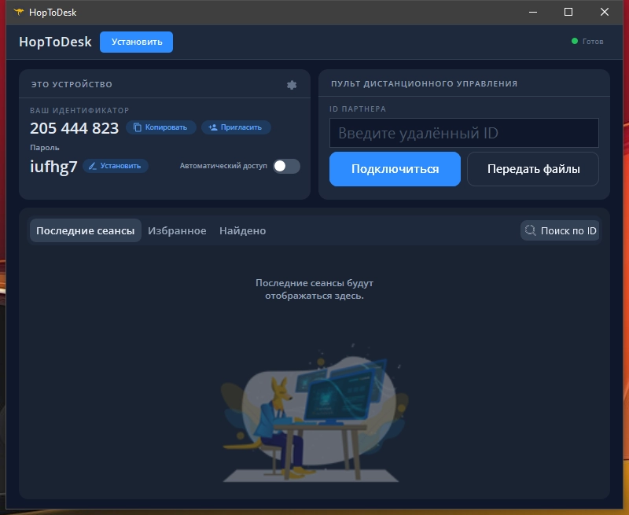Click the HopToDesk kangaroo logo in title bar
The image size is (629, 515).
(18, 12)
